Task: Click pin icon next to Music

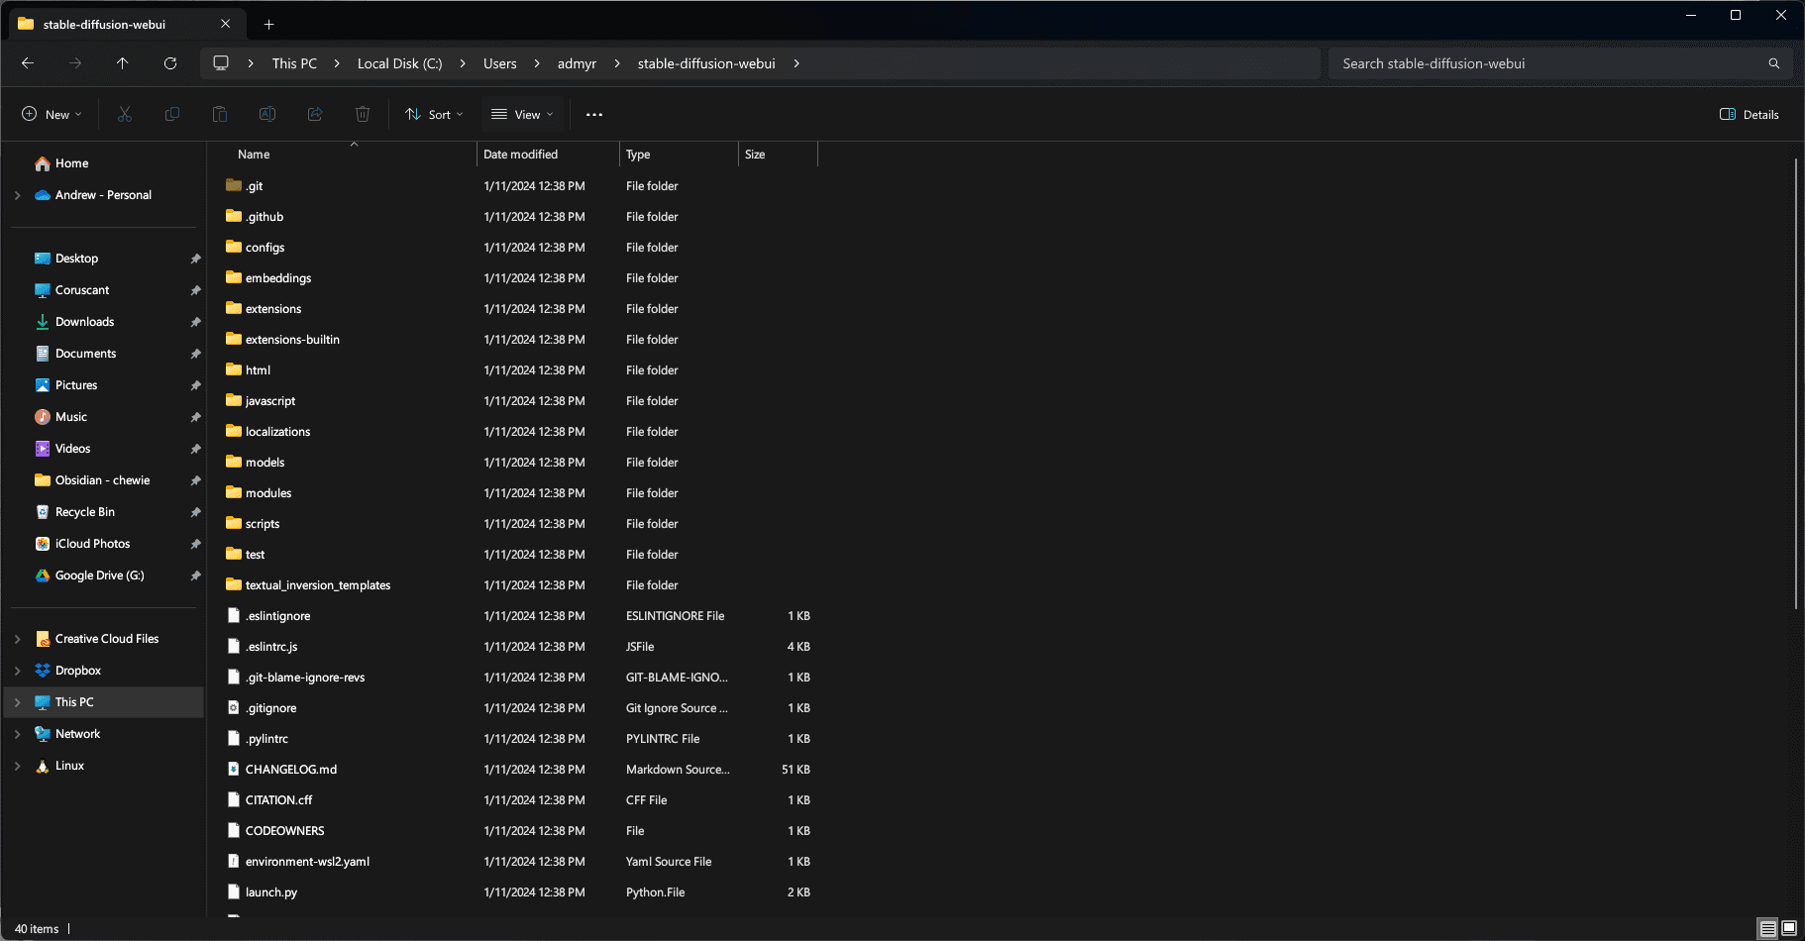Action: [195, 417]
